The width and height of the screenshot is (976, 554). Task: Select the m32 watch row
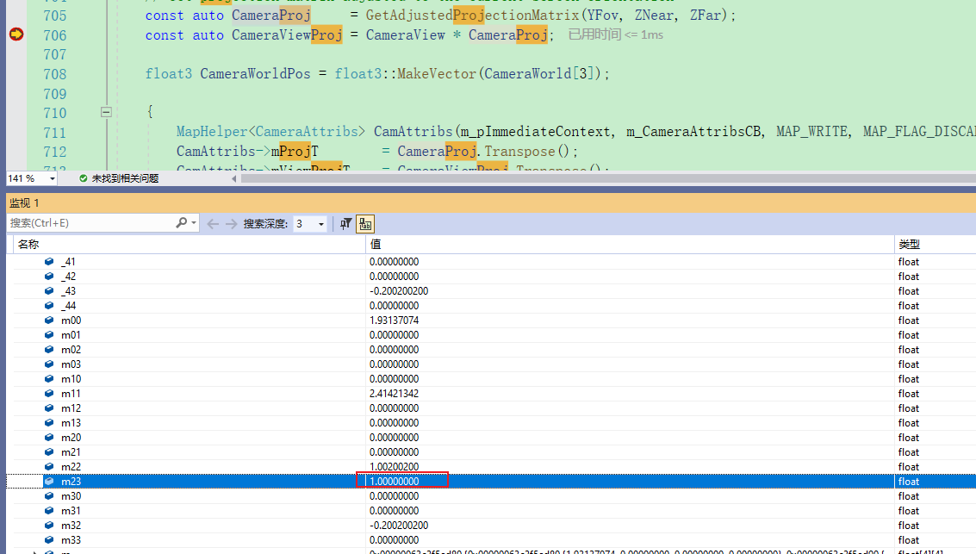tap(491, 526)
